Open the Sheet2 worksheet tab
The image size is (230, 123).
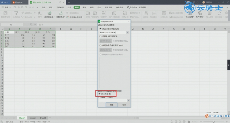point(32,118)
